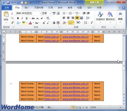Viewport: 127px width, 111px height.
Task: Click the Text Effects glowing A icon
Action: pyautogui.click(x=18, y=23)
